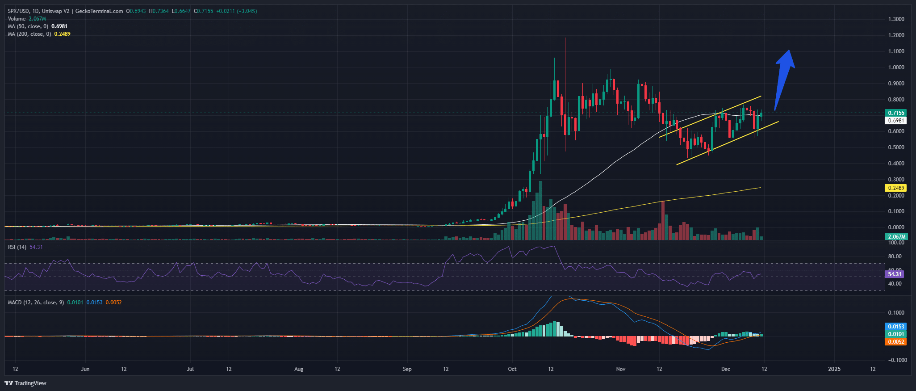916x391 pixels.
Task: Click the open price value O0.6943
Action: [x=136, y=11]
